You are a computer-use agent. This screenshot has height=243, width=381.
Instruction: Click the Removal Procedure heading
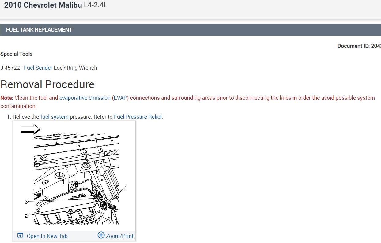pyautogui.click(x=47, y=84)
